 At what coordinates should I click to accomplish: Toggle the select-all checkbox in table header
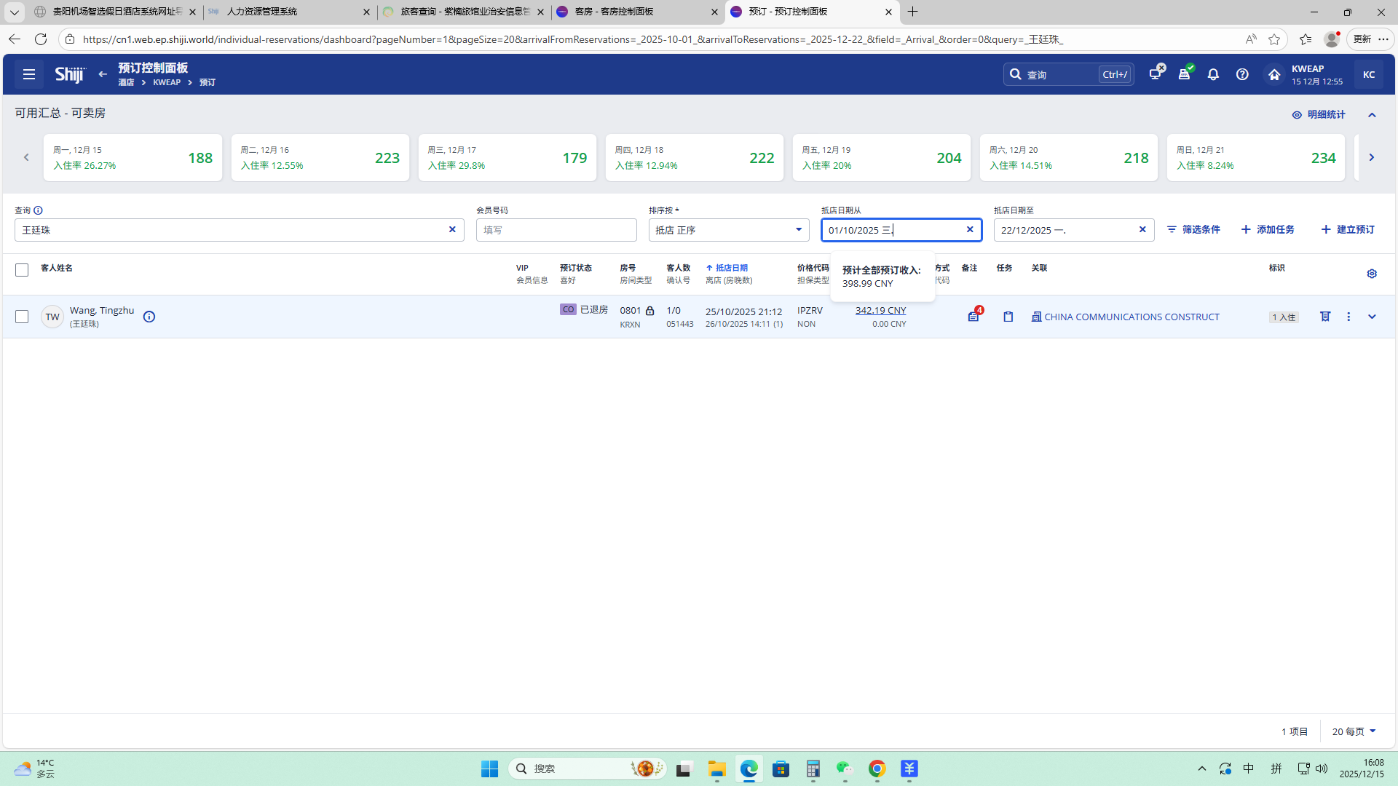(x=22, y=270)
